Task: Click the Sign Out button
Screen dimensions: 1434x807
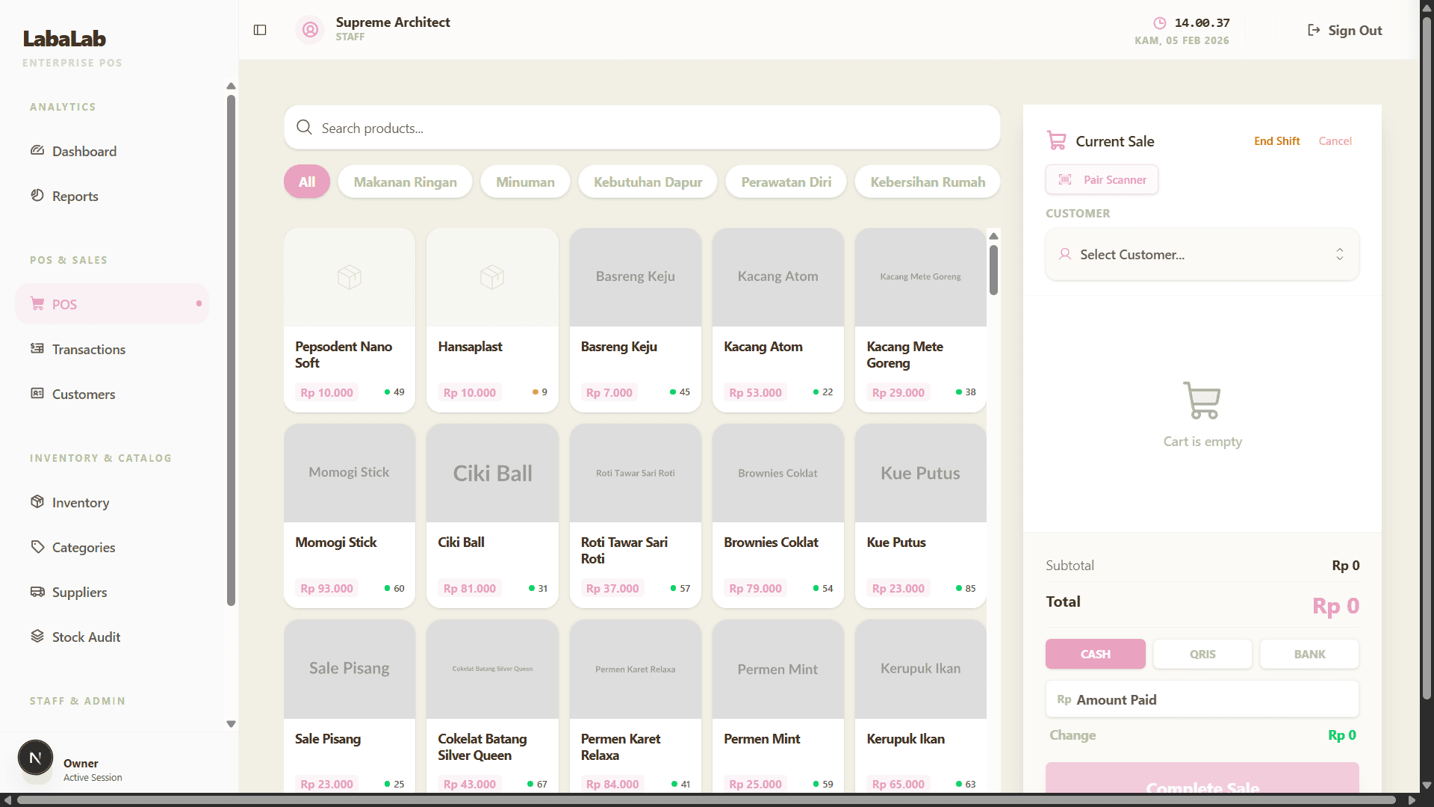Action: (1344, 30)
